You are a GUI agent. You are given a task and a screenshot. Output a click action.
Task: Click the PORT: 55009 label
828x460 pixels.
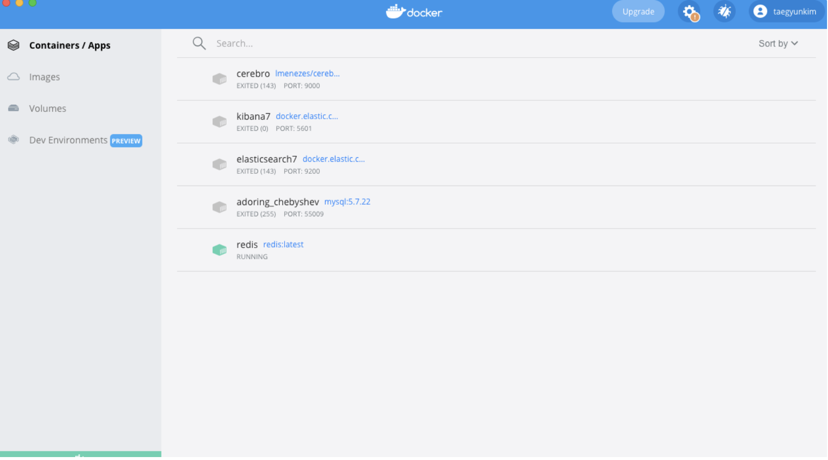[304, 214]
